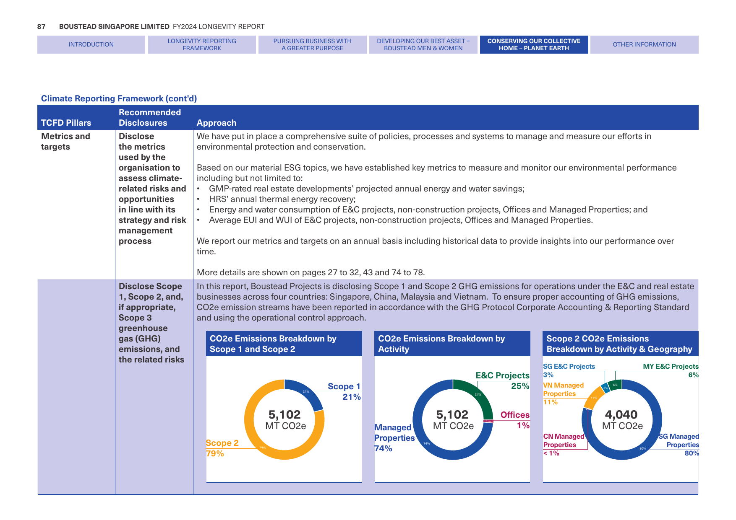Open the Other Information tab
The image size is (736, 520).
point(644,44)
